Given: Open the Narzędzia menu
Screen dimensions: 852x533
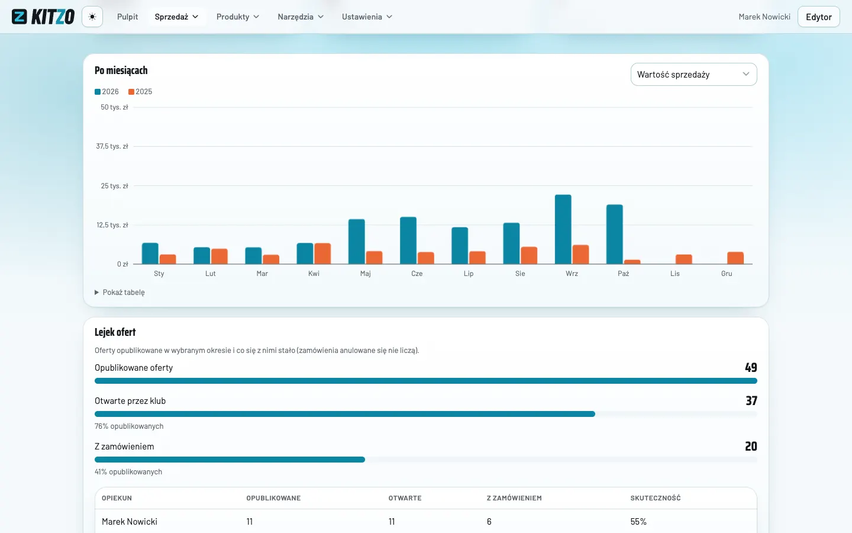Looking at the screenshot, I should pyautogui.click(x=301, y=17).
